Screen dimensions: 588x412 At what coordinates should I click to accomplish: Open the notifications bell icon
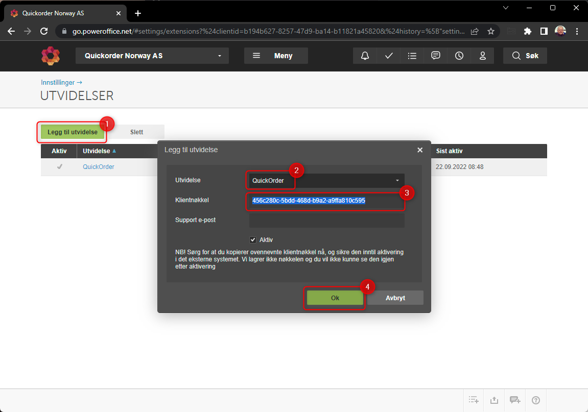point(365,56)
